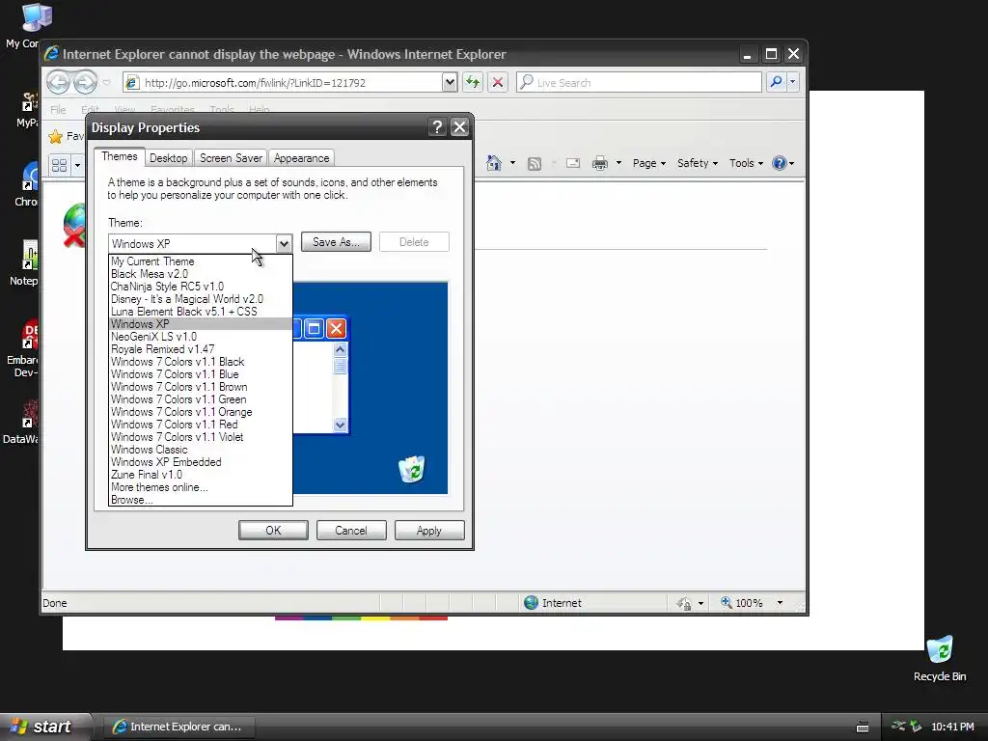Click the Forward arrow in Internet Explorer
This screenshot has height=741, width=988.
coord(86,82)
